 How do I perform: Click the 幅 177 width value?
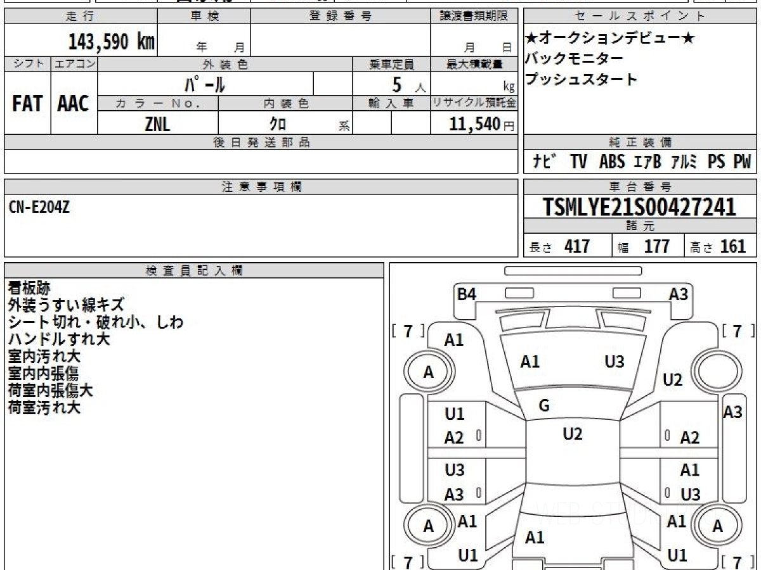coord(644,246)
